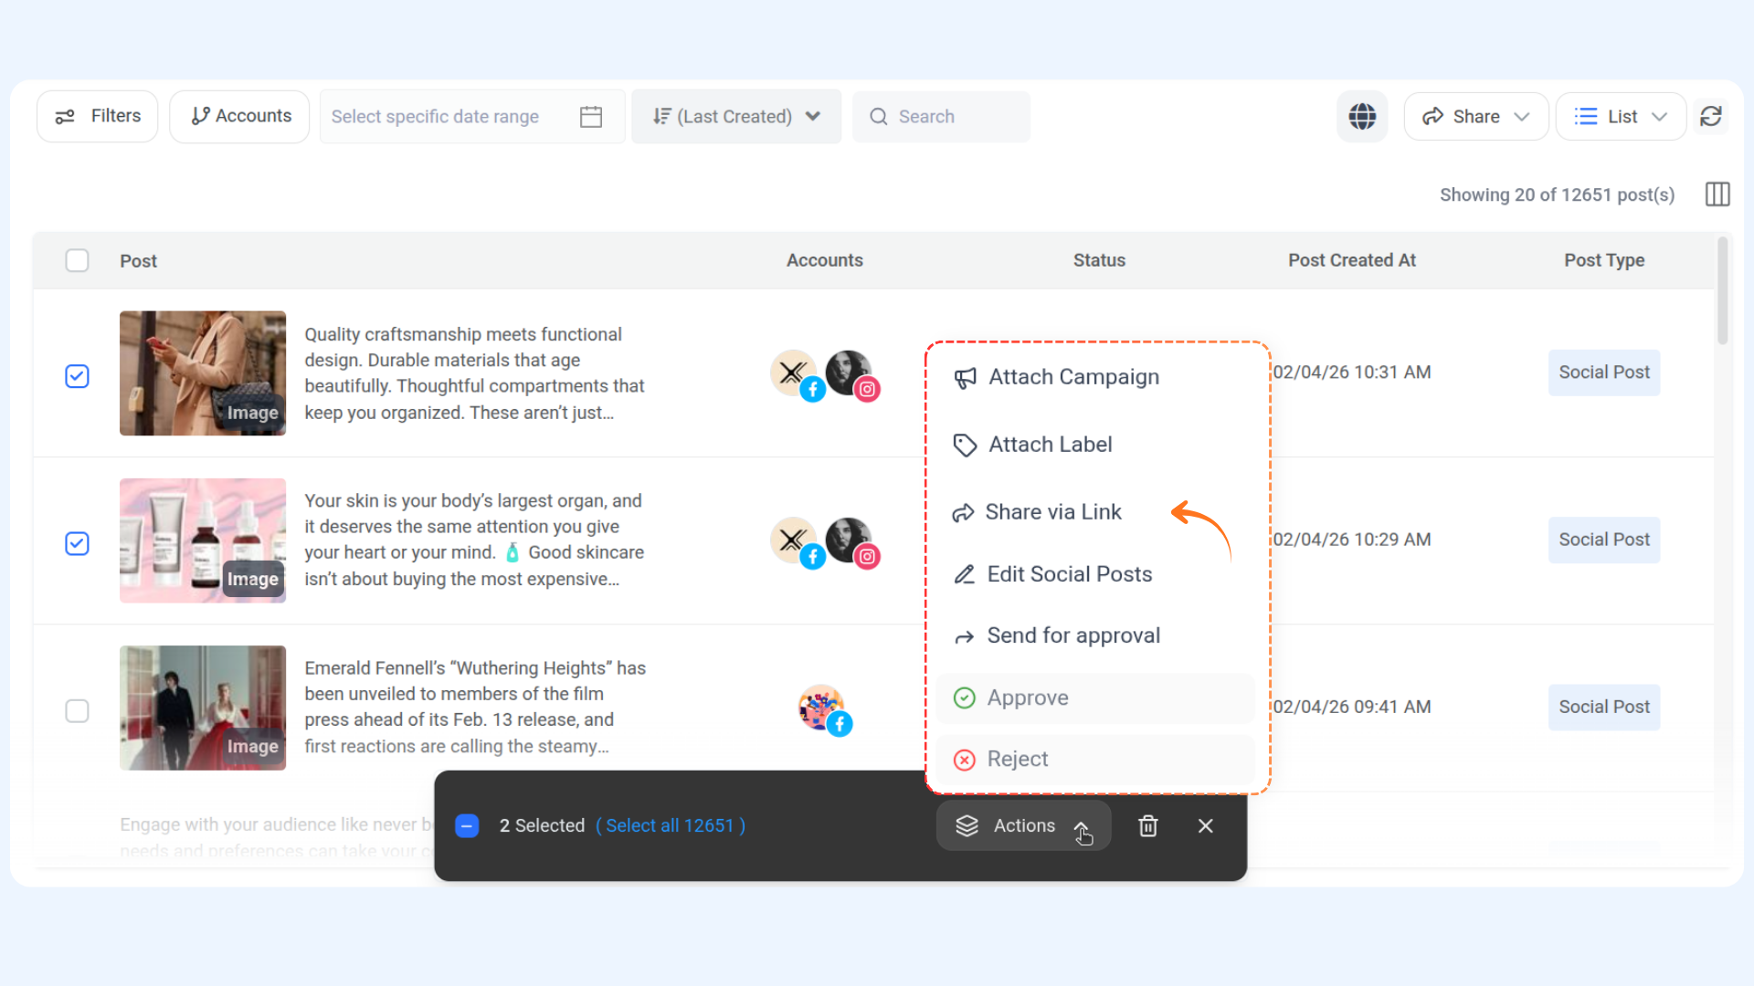
Task: Uncheck the craftsmanship post checkbox
Action: (x=78, y=376)
